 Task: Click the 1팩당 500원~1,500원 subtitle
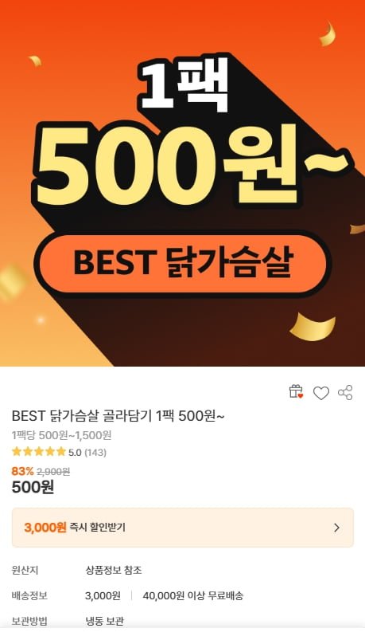61,435
